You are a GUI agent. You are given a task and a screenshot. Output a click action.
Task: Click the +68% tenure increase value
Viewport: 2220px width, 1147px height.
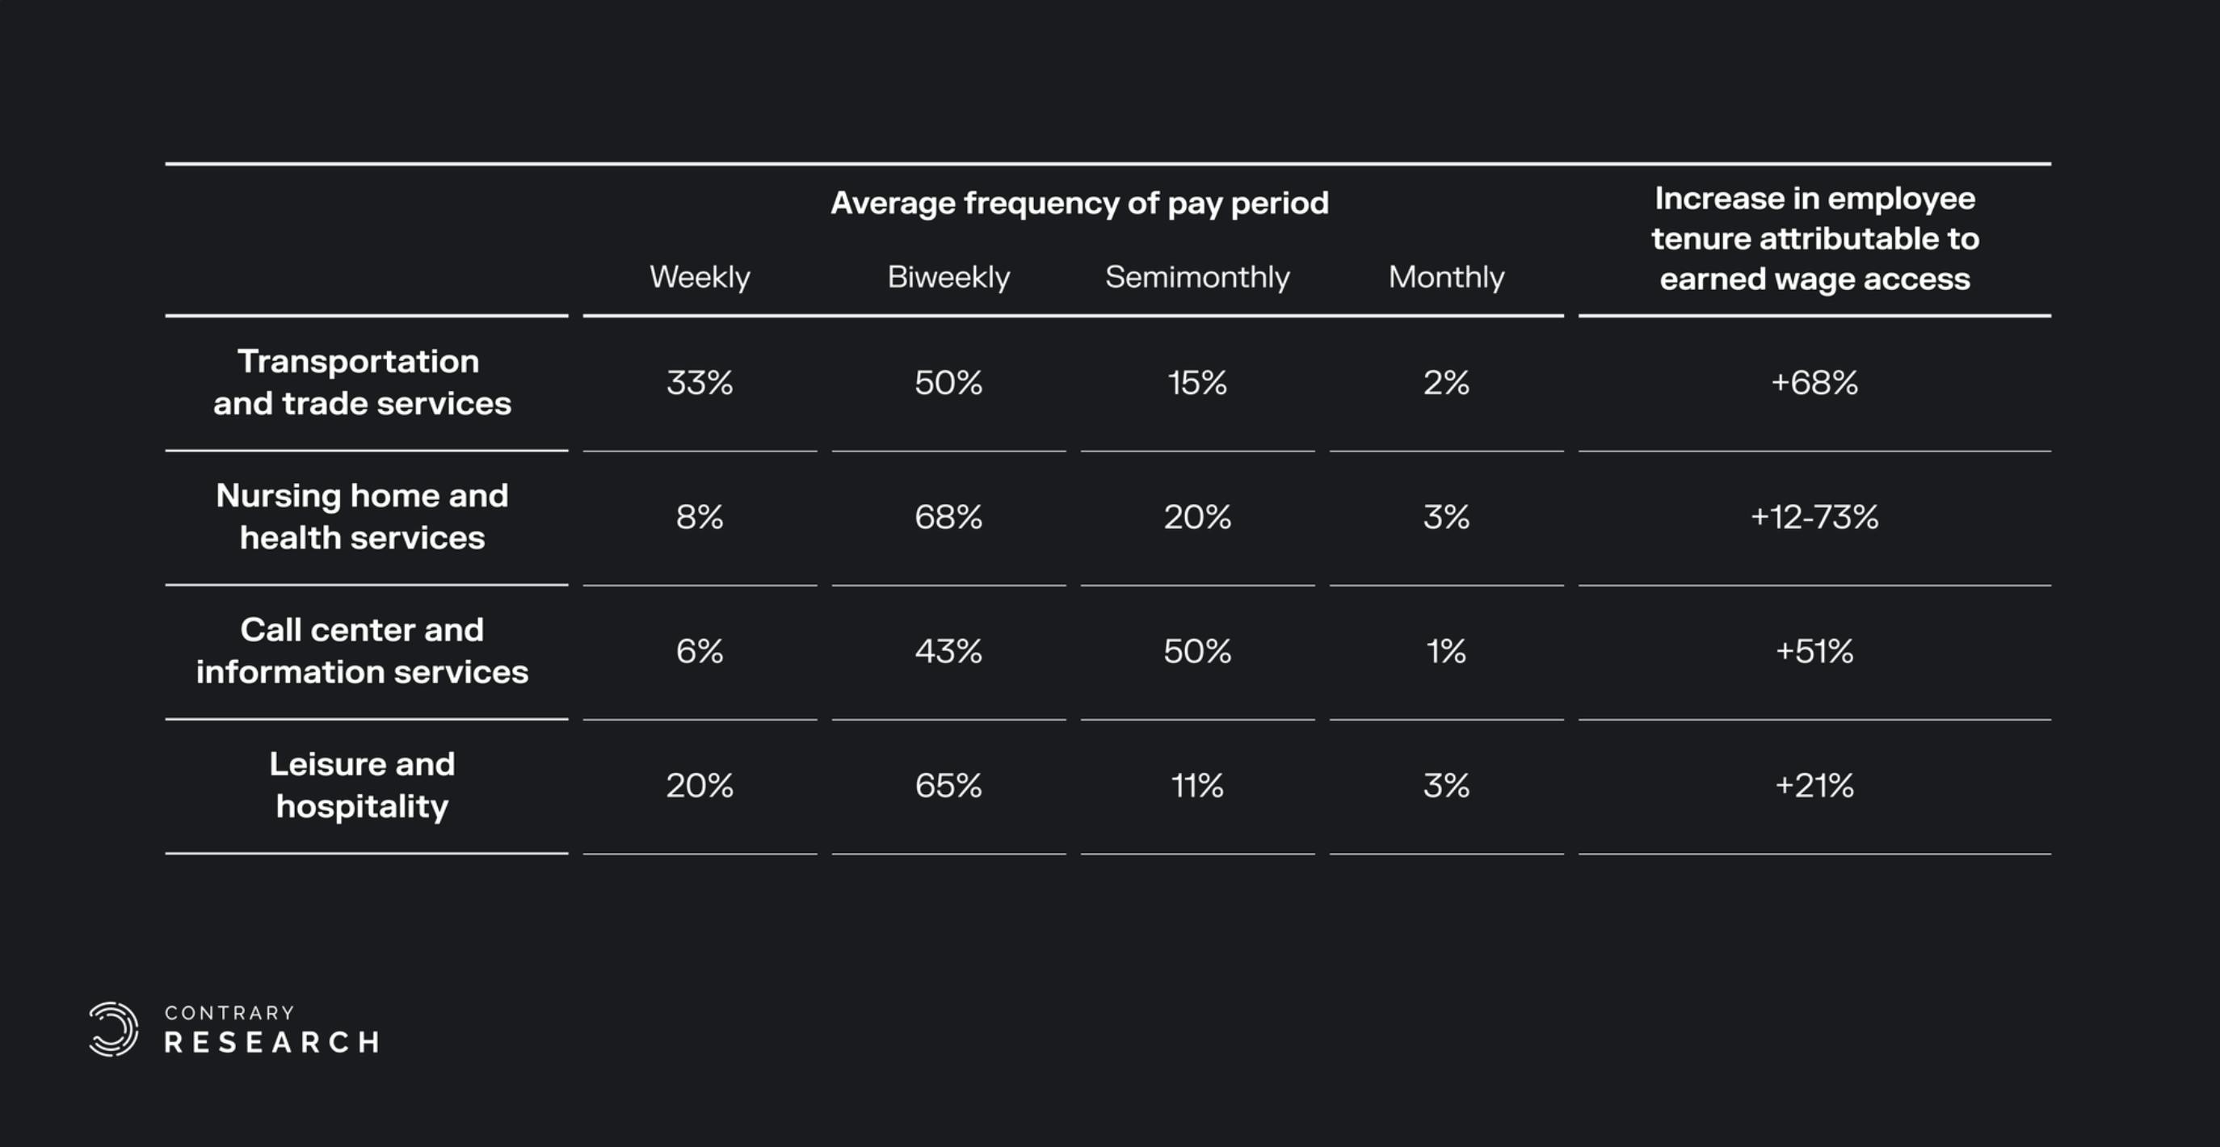pyautogui.click(x=1814, y=383)
